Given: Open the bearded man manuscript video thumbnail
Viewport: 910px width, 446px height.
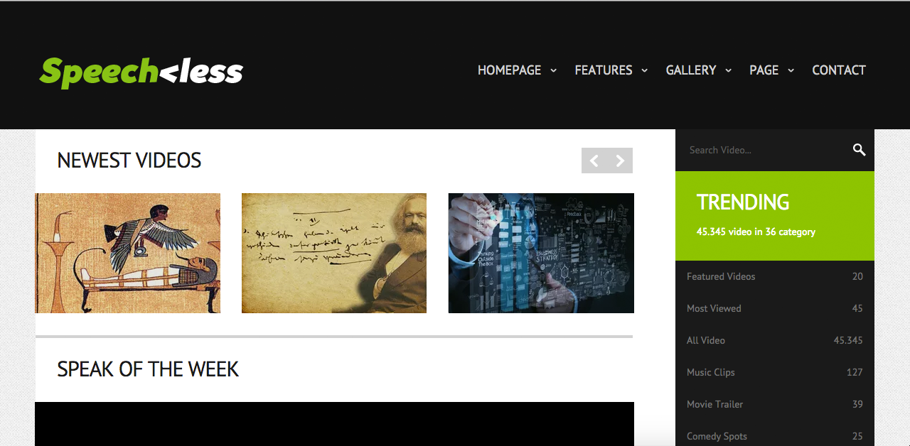Looking at the screenshot, I should click(x=334, y=253).
